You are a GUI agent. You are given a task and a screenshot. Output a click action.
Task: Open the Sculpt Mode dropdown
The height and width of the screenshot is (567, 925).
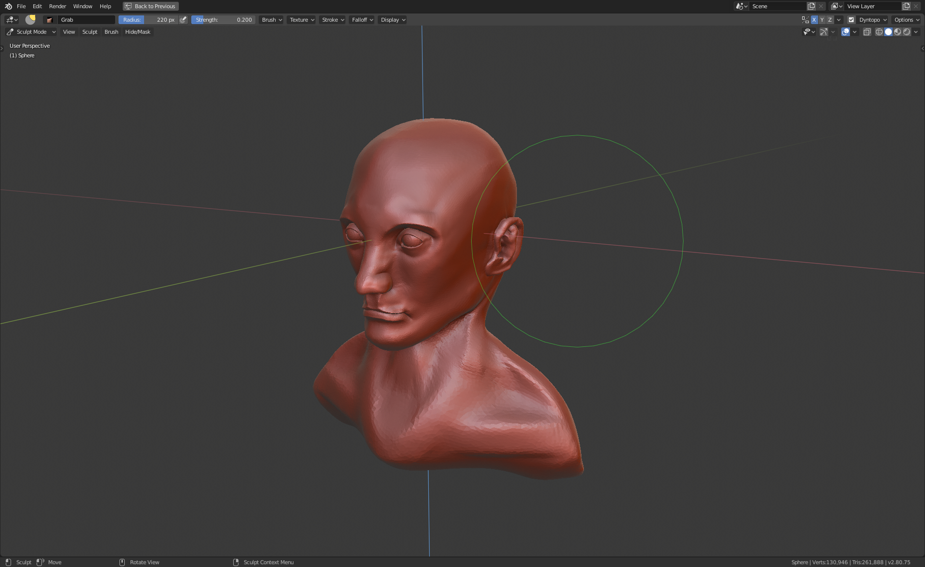pyautogui.click(x=31, y=32)
